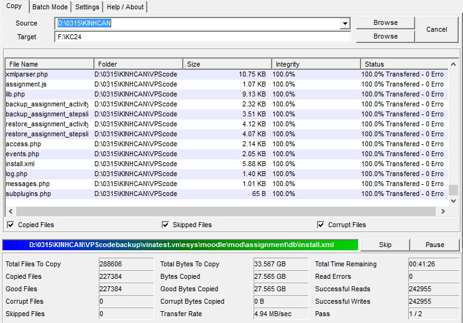
Task: Skip the current file being copied
Action: point(385,245)
